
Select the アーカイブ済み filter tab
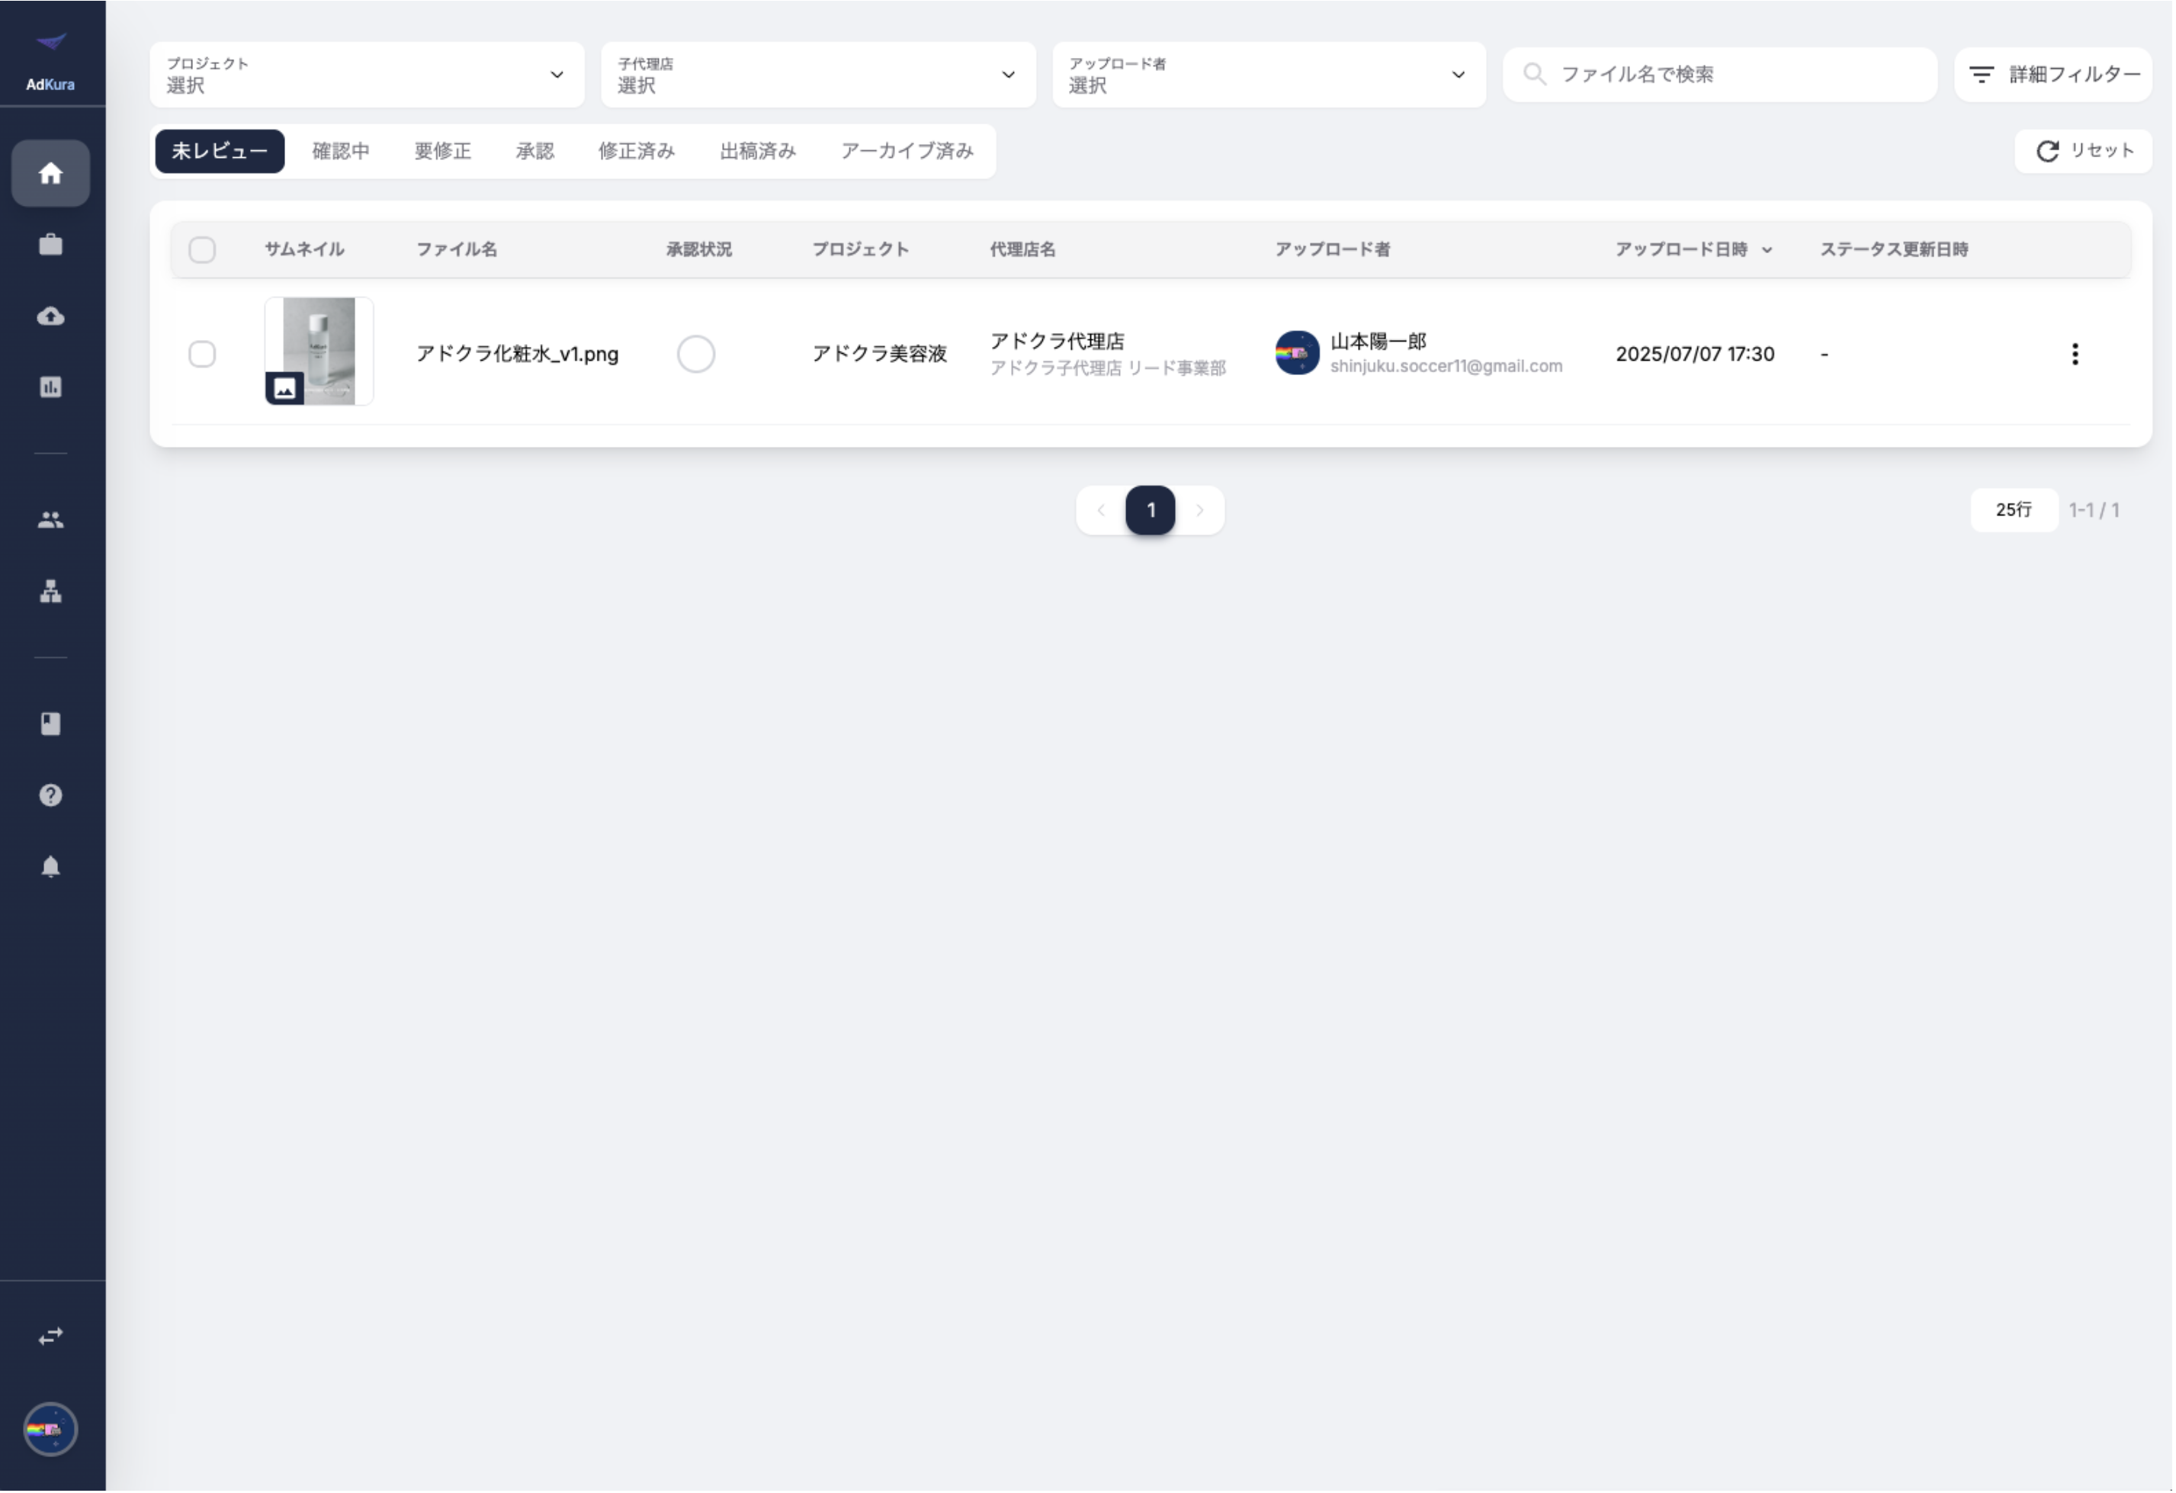906,151
